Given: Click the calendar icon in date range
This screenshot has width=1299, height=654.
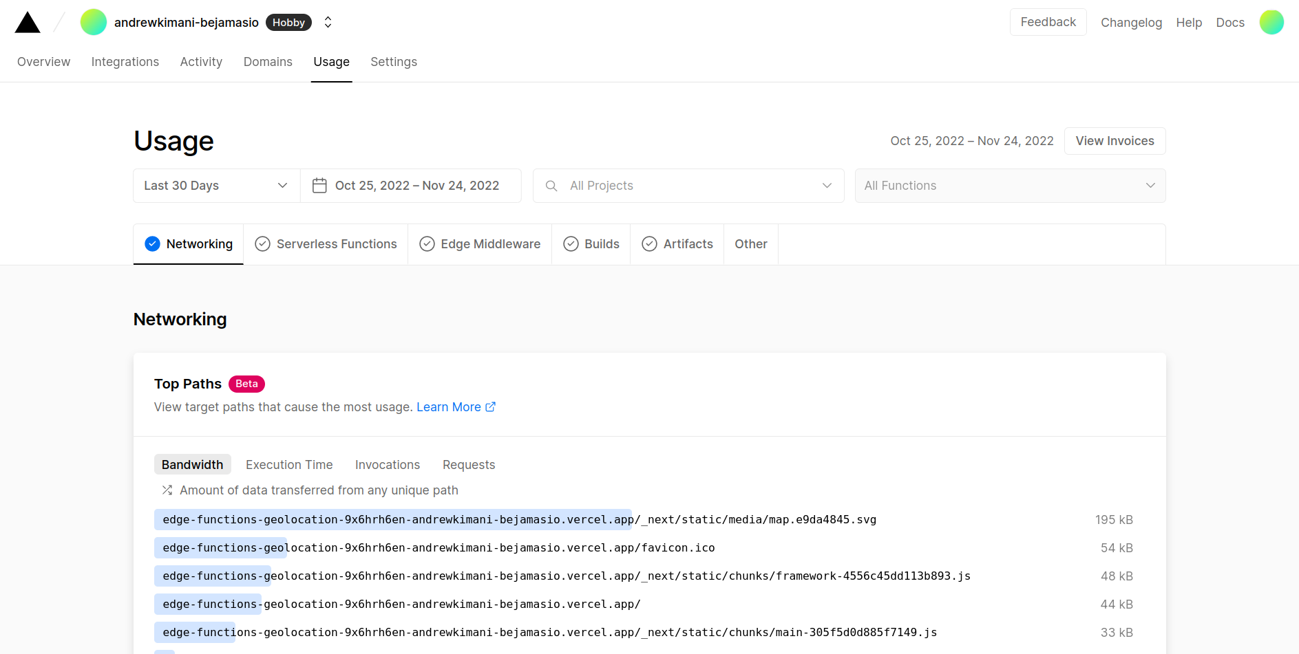Looking at the screenshot, I should coord(319,186).
